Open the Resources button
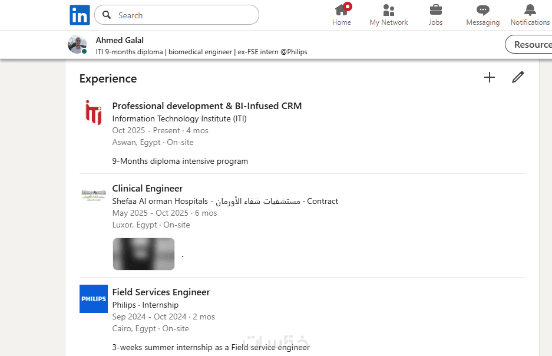 coord(530,44)
